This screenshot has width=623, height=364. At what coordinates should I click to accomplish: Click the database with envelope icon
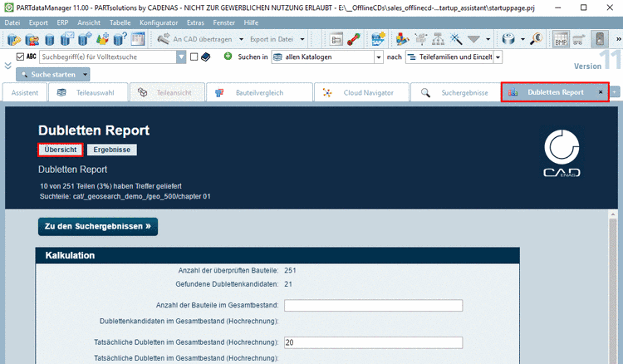coord(67,39)
